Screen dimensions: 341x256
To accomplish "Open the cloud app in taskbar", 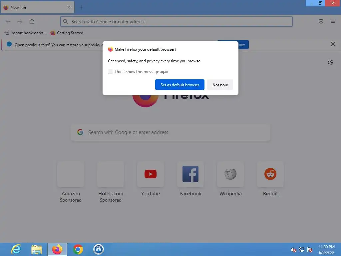I will pyautogui.click(x=99, y=249).
